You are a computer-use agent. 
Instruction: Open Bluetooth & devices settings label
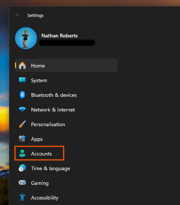pyautogui.click(x=54, y=95)
